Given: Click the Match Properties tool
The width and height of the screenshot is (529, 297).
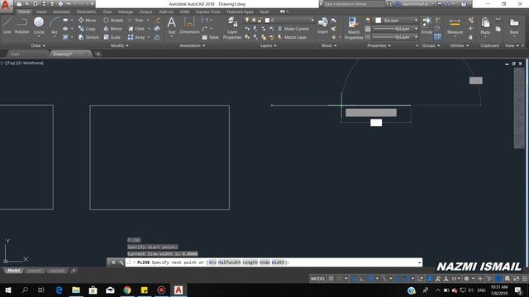Looking at the screenshot, I should point(354,28).
